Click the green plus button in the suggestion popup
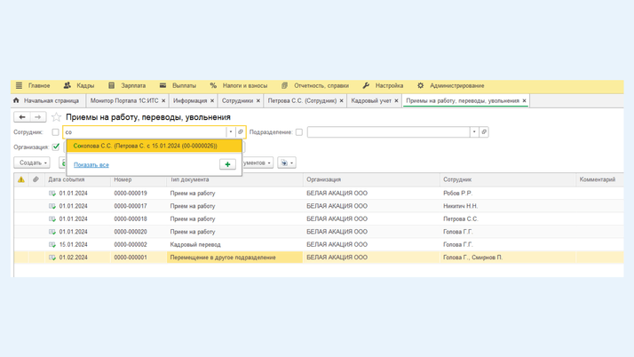Image resolution: width=634 pixels, height=357 pixels. pyautogui.click(x=227, y=164)
